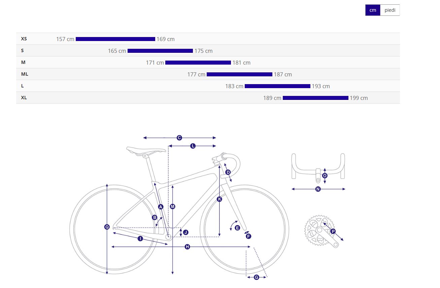Click the C top tube marker

(x=179, y=138)
